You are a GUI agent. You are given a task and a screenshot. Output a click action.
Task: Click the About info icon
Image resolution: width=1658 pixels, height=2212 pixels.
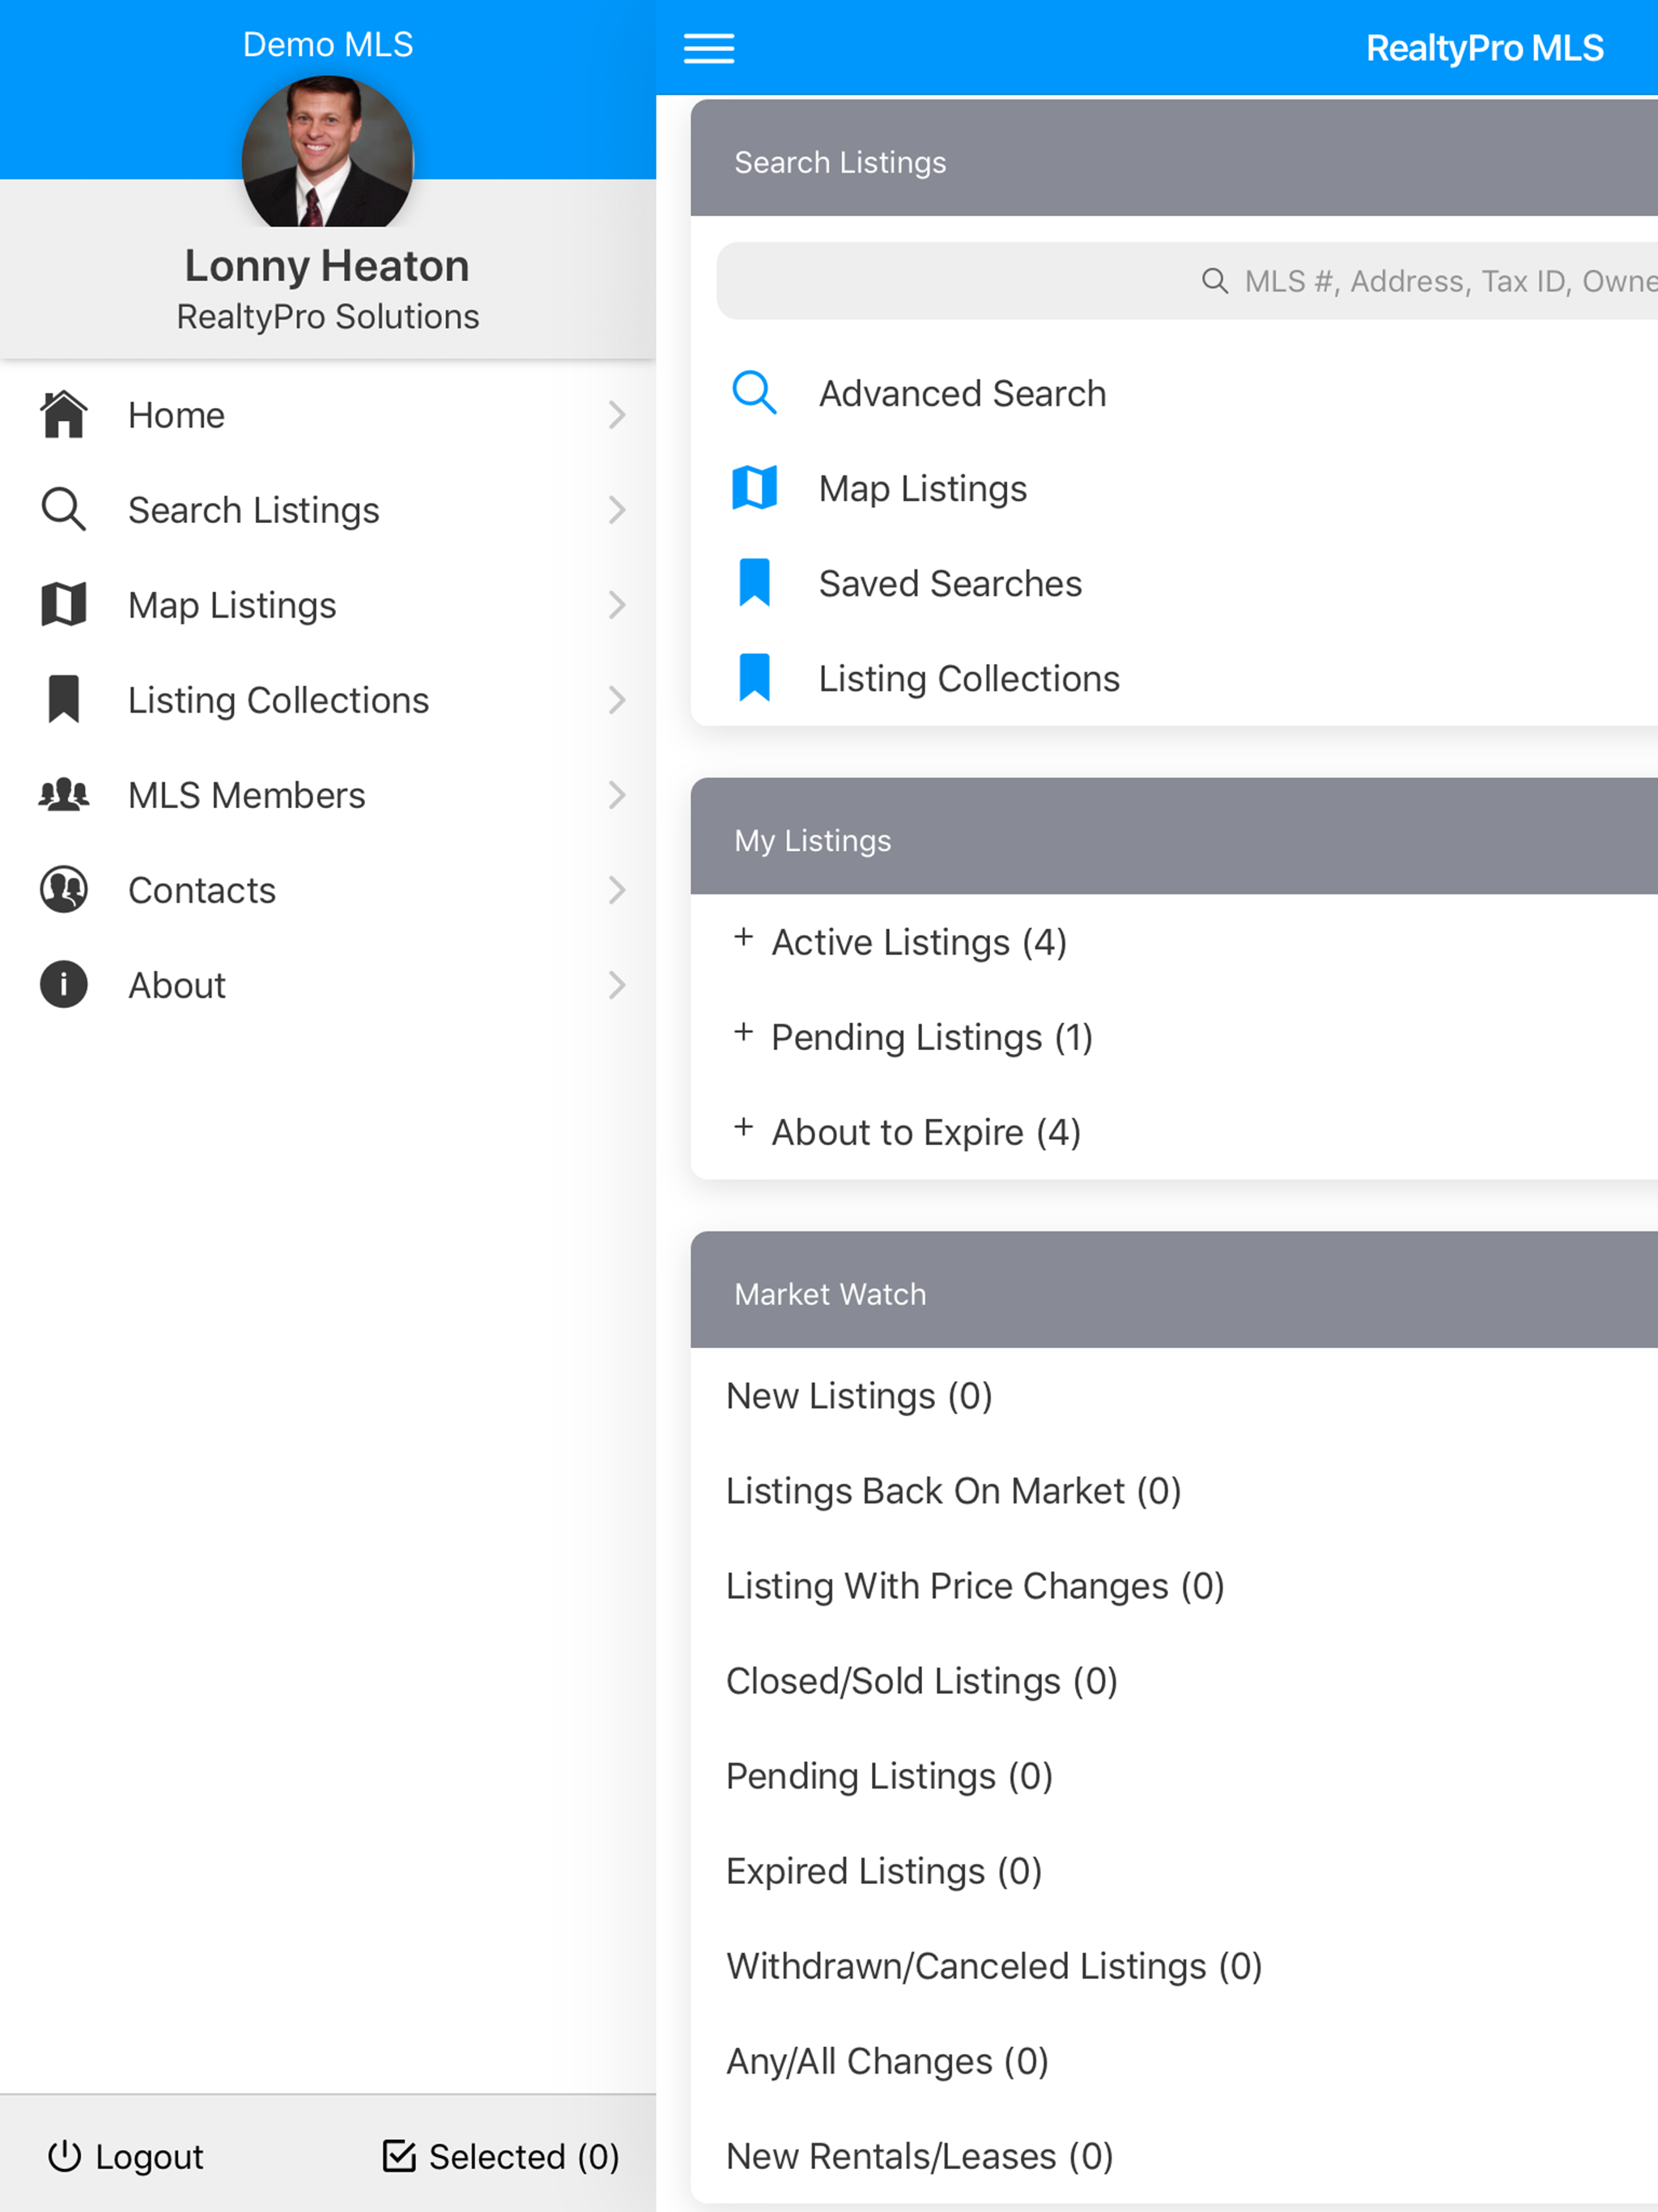64,984
